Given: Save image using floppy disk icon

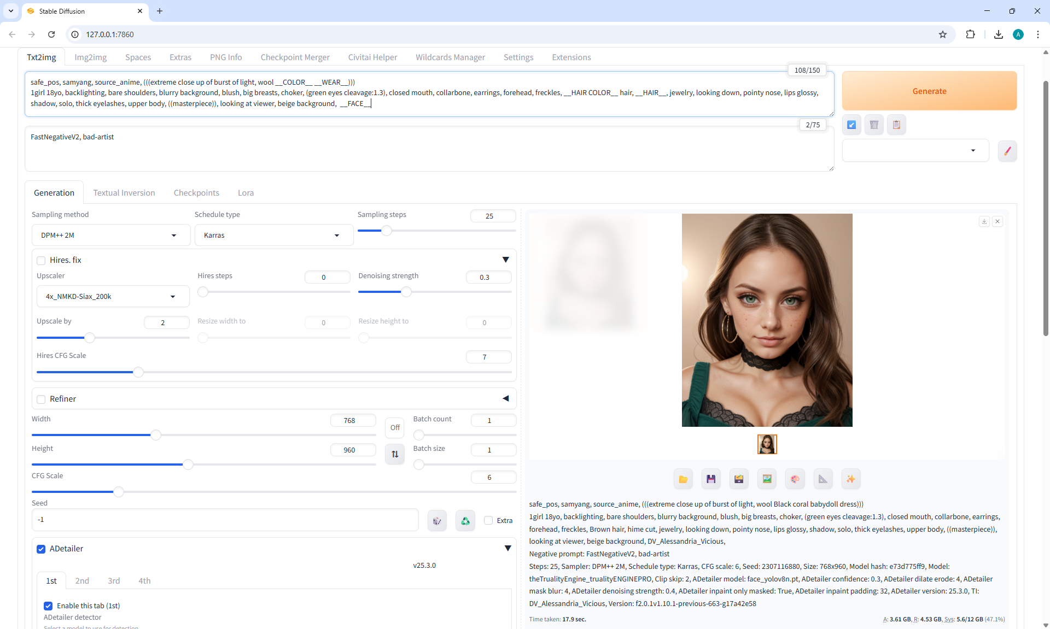Looking at the screenshot, I should [711, 479].
